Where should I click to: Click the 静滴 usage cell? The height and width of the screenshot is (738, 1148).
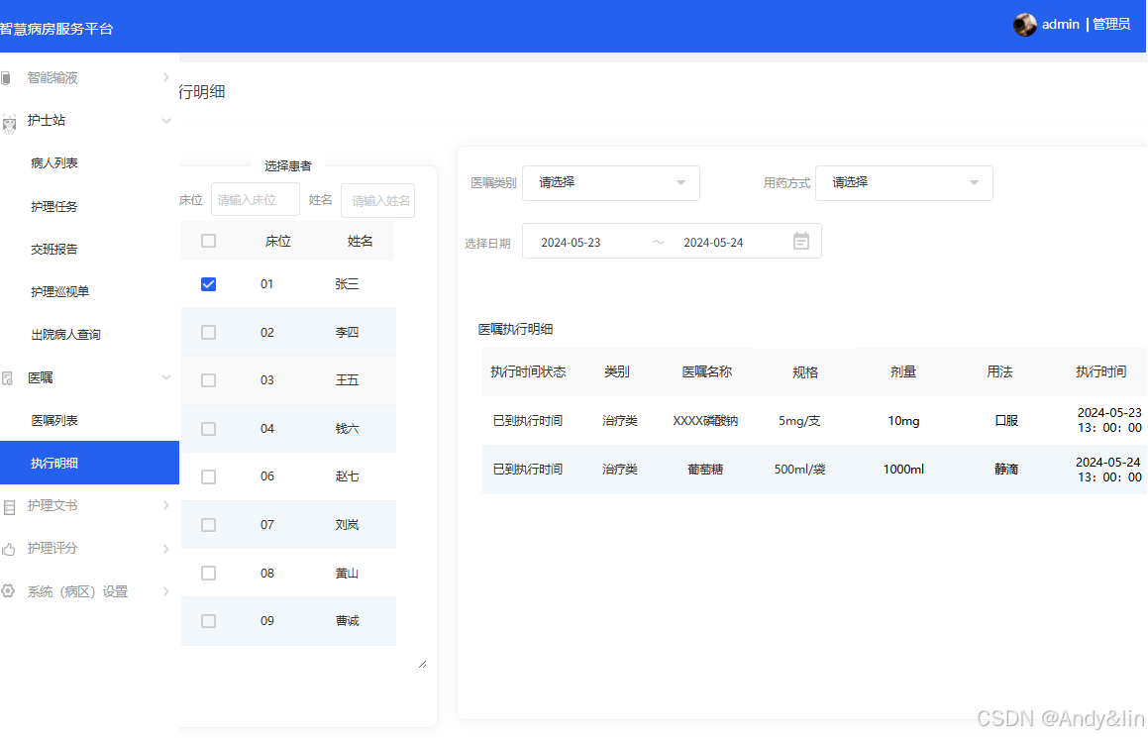click(x=1006, y=470)
